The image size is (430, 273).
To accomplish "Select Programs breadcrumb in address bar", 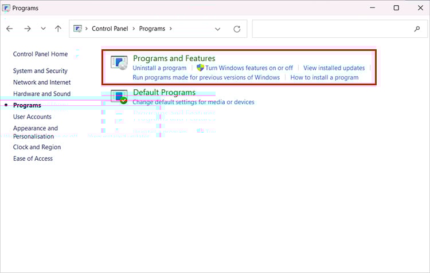I will point(152,29).
